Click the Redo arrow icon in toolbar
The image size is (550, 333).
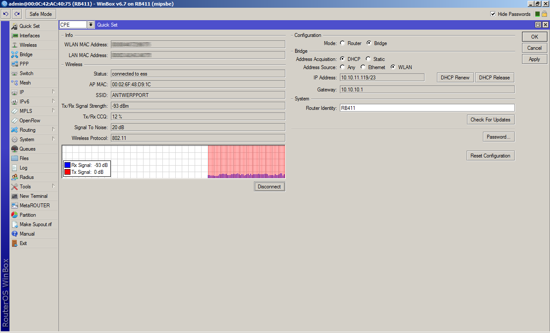point(17,14)
